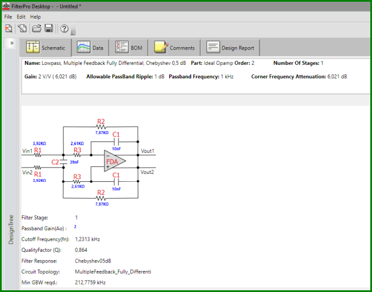Screen dimensions: 372x292
Task: Click the 39nF value of capacitor C2
Action: tap(74, 162)
